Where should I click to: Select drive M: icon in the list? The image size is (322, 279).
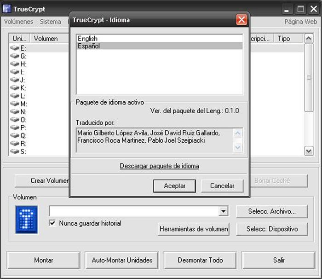click(x=15, y=104)
